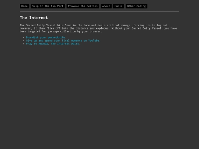Click Skip to the Fun Part

[x=48, y=6]
